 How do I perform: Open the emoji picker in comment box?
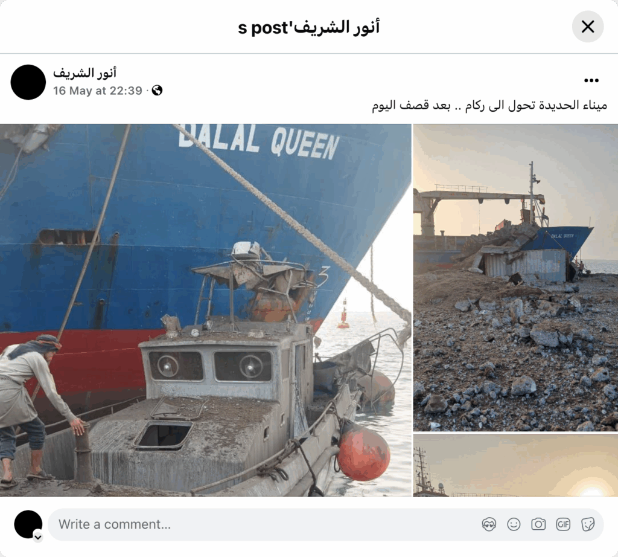(x=514, y=524)
